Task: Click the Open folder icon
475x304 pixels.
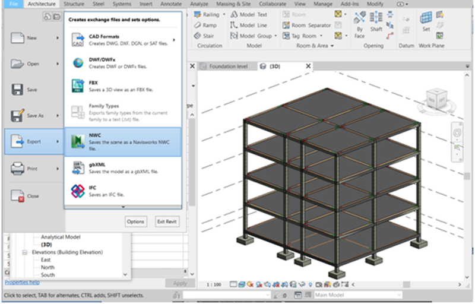Action: [x=17, y=64]
